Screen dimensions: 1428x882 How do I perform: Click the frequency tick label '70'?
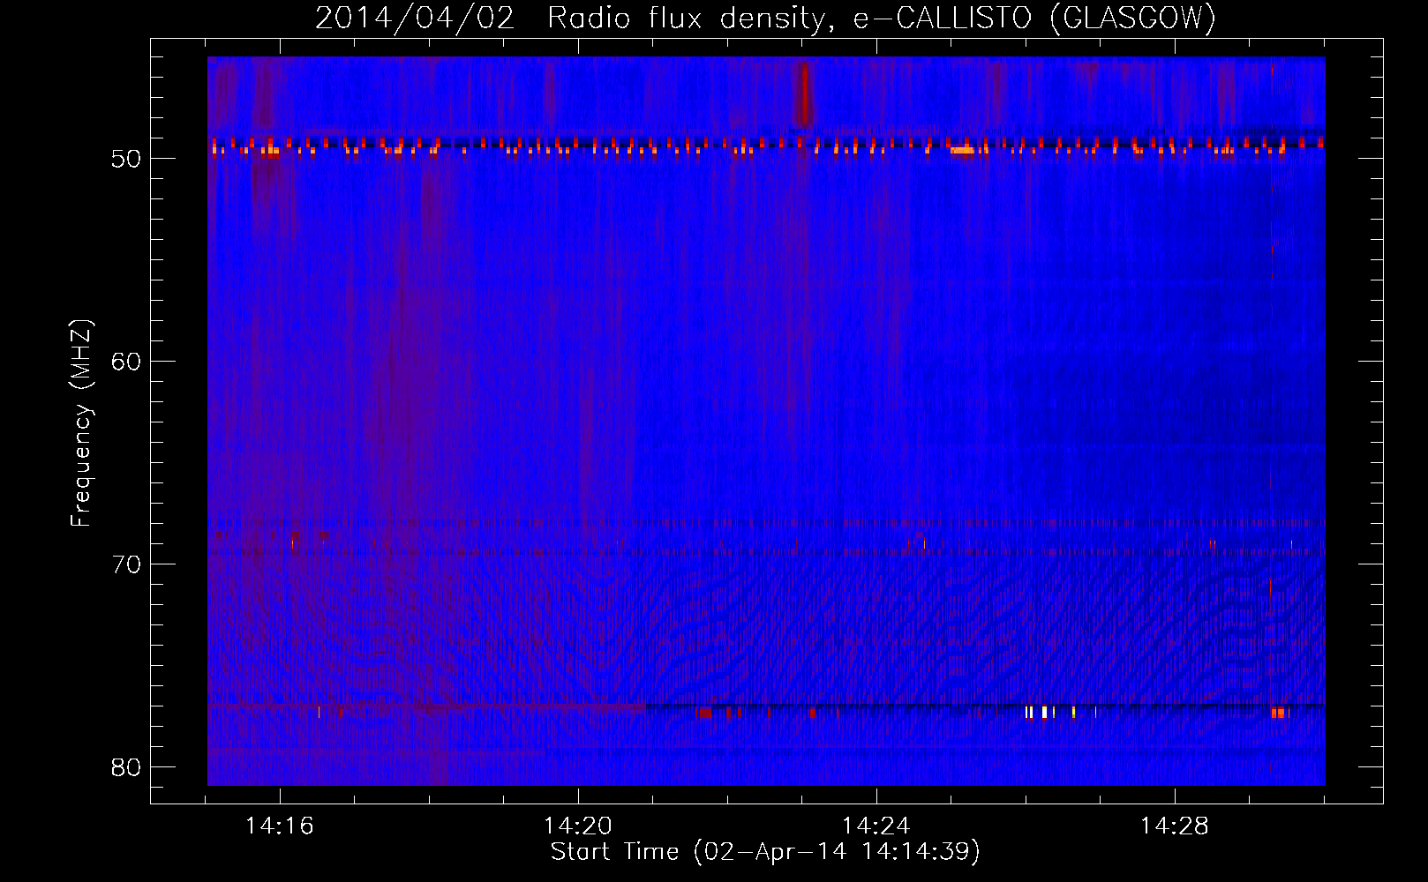(126, 564)
